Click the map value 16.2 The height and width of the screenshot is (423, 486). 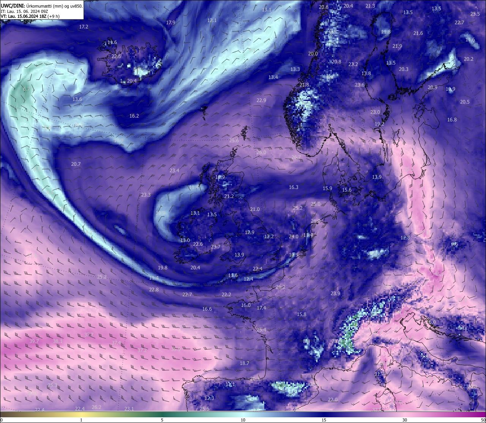point(134,116)
